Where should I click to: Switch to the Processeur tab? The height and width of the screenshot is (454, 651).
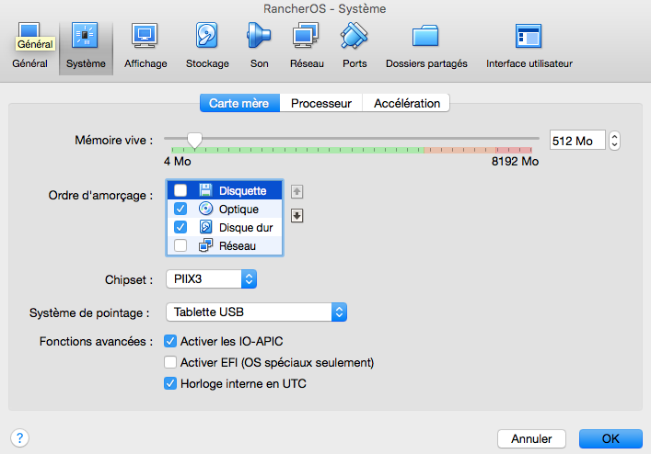(x=320, y=103)
